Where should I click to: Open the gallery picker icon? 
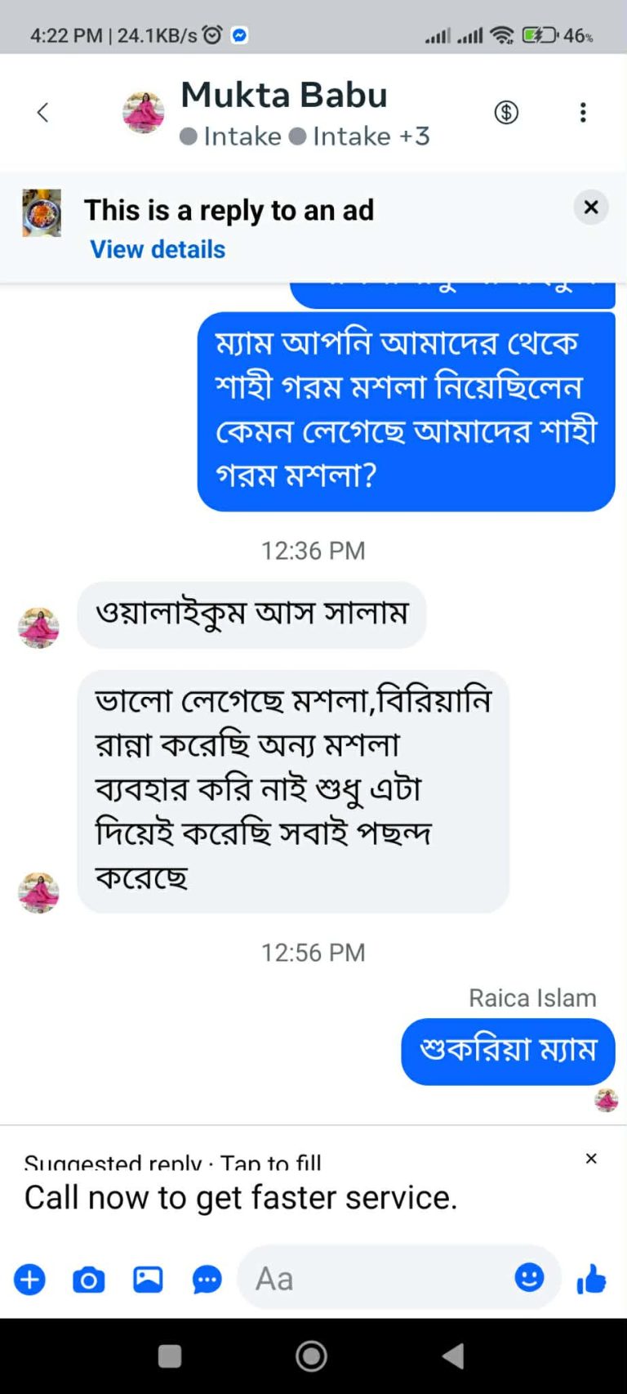[x=147, y=1280]
